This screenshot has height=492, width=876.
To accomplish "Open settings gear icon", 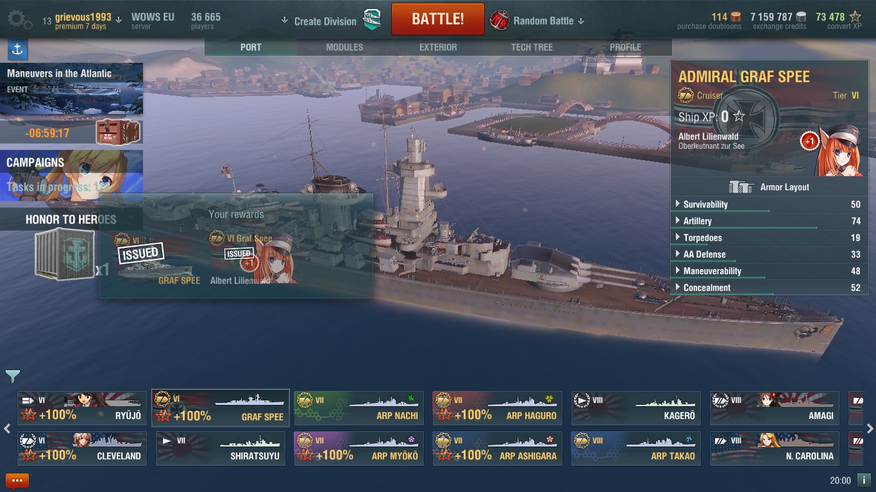I will click(x=19, y=20).
